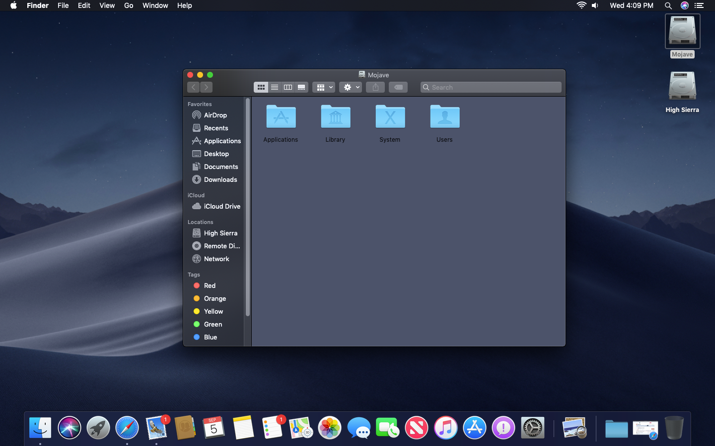Open the File menu
Screen dimensions: 715x446
coord(63,5)
